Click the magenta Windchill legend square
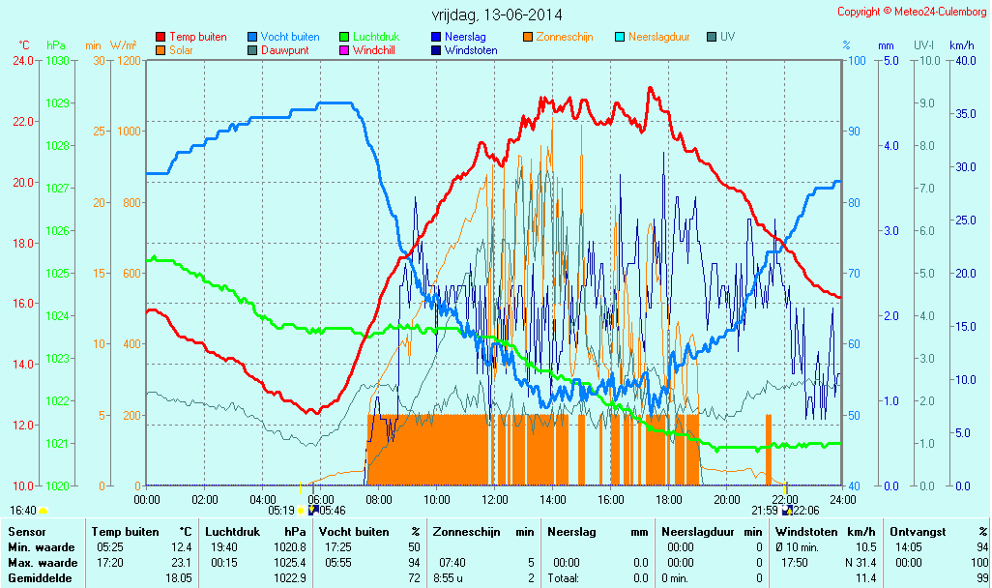Viewport: 992px width, 588px height. (x=344, y=50)
